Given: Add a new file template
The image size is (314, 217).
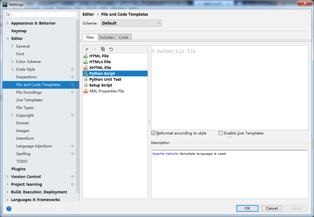Looking at the screenshot, I should pos(87,49).
